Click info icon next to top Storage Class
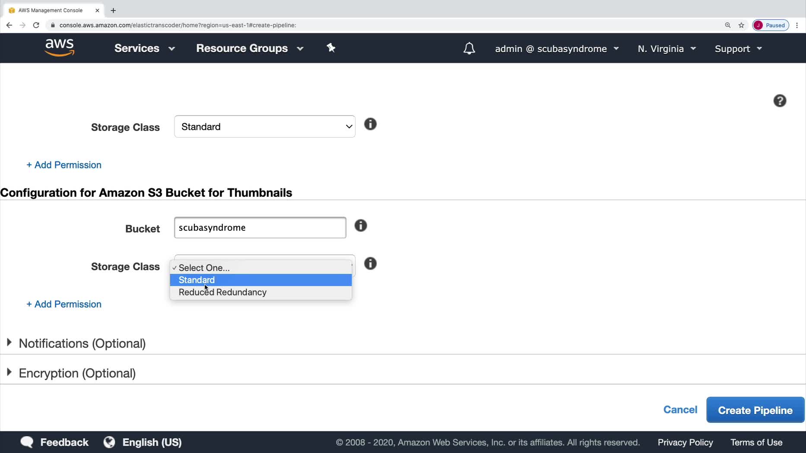The width and height of the screenshot is (806, 453). [370, 124]
